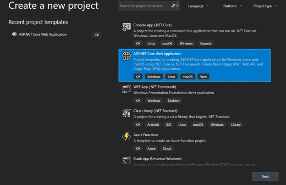286x185 pixels.
Task: Open the search options dropdown arrow
Action: click(177, 6)
